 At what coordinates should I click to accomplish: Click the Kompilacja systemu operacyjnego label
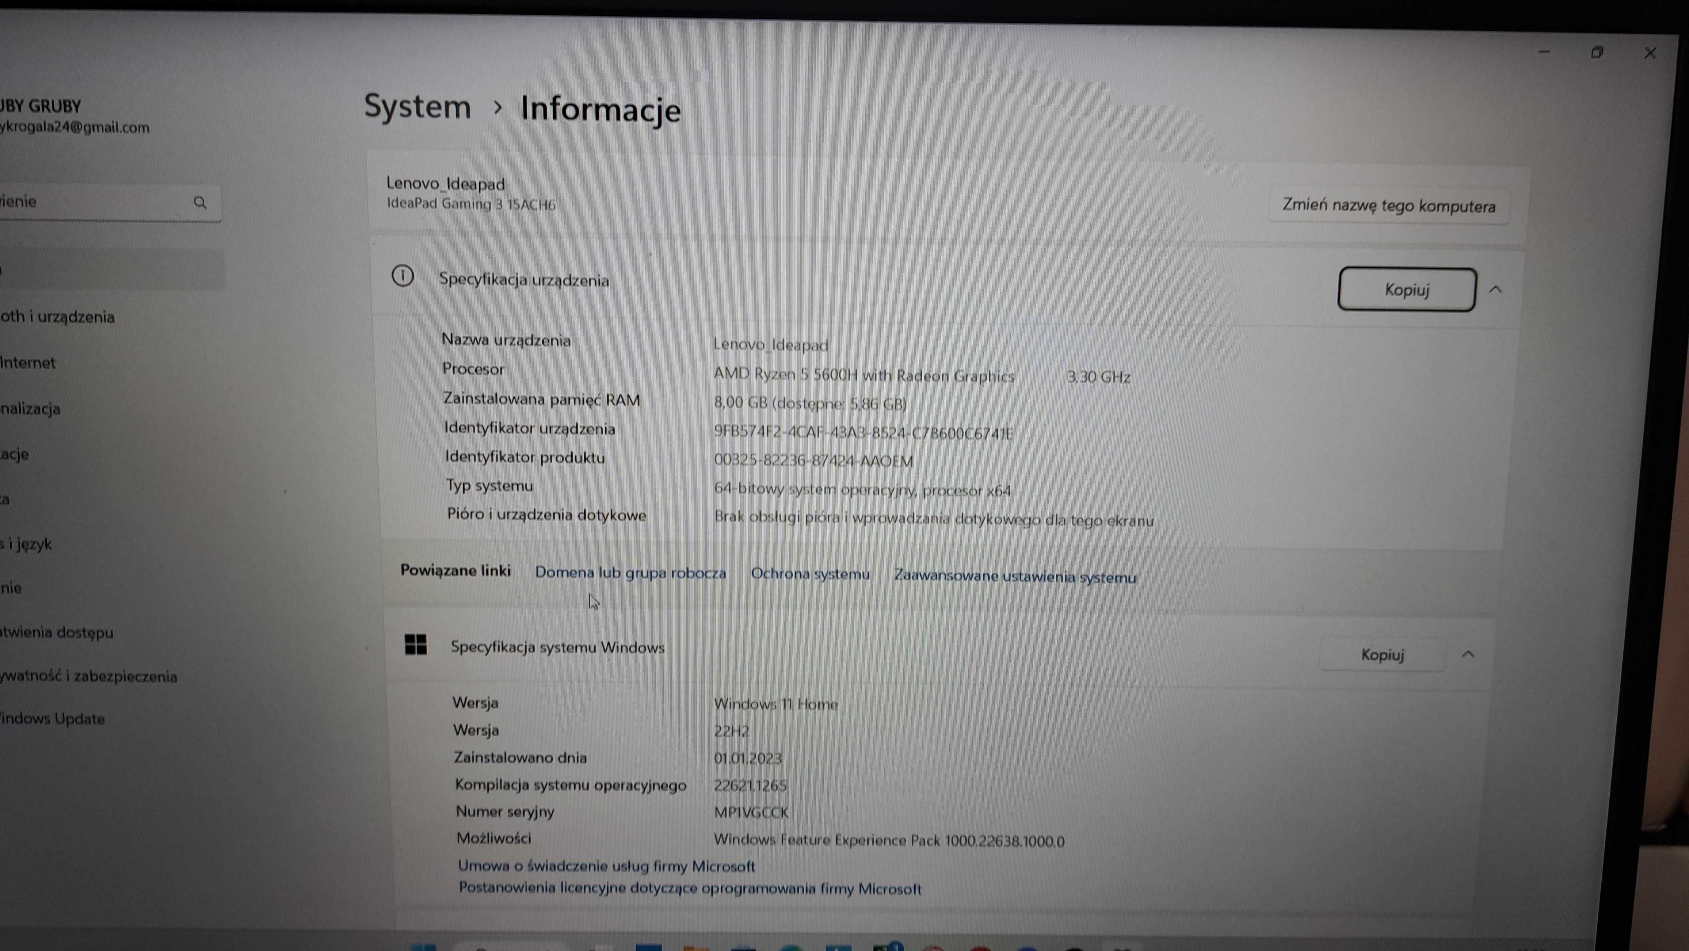[x=571, y=784]
